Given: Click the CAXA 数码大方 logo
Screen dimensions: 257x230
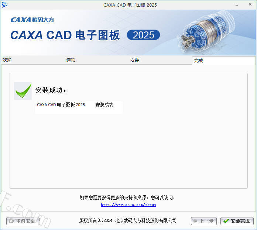Looking at the screenshot, I should [x=32, y=20].
